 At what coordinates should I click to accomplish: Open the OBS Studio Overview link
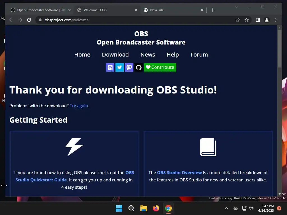click(179, 172)
